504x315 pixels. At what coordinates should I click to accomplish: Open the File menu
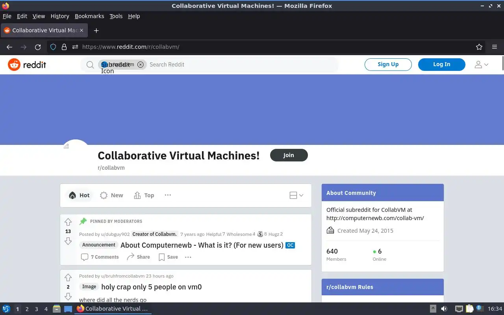click(7, 16)
